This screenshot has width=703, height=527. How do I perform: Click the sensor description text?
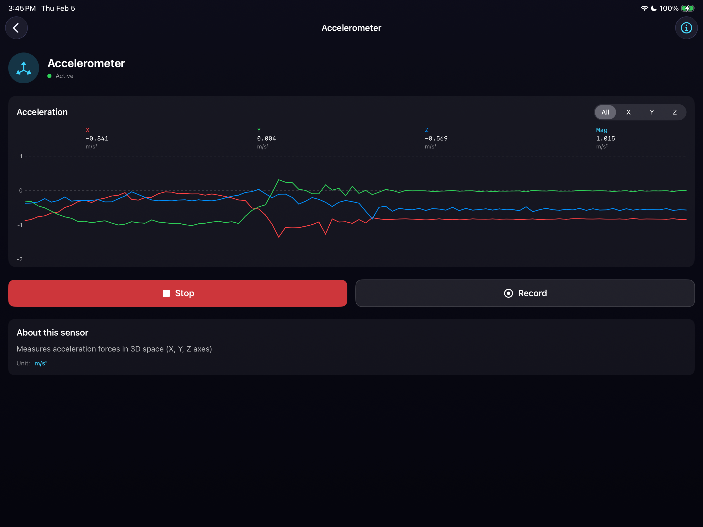pyautogui.click(x=114, y=349)
